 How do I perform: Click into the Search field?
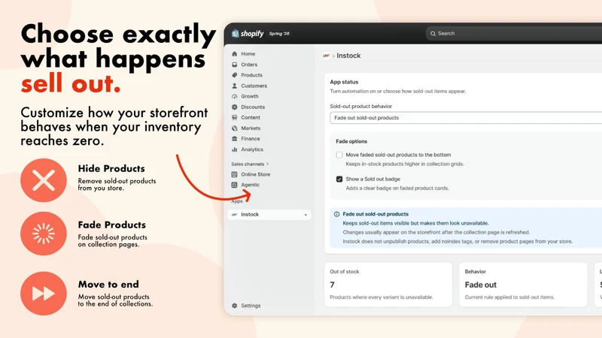pos(515,34)
